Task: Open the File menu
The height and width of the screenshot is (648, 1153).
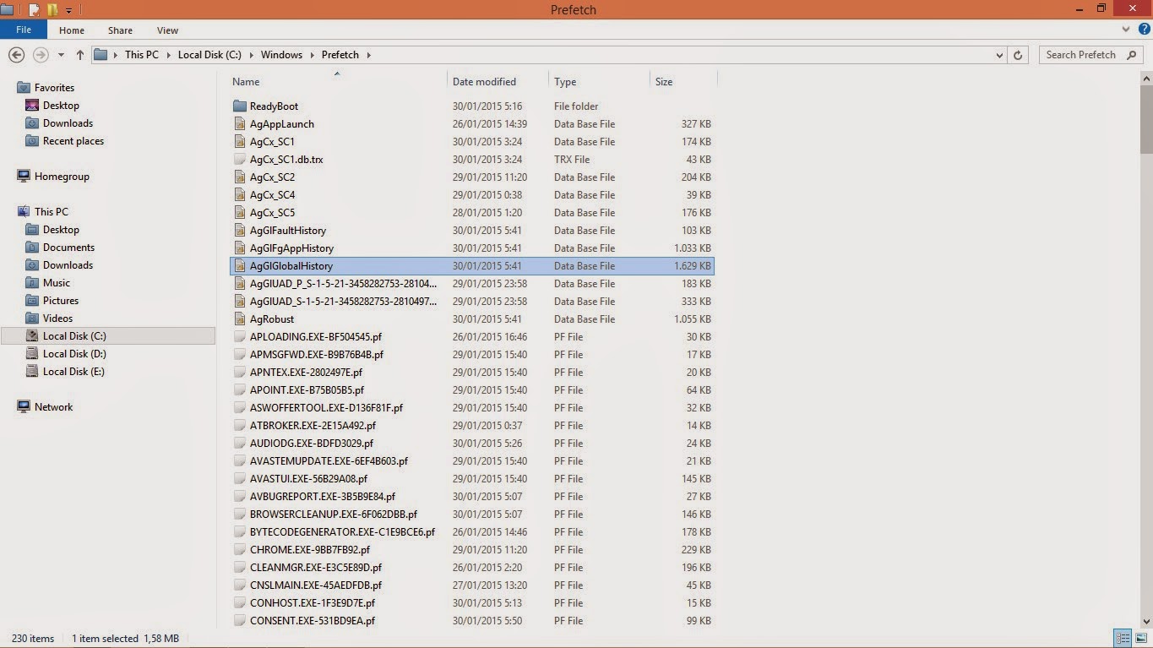Action: pos(24,30)
